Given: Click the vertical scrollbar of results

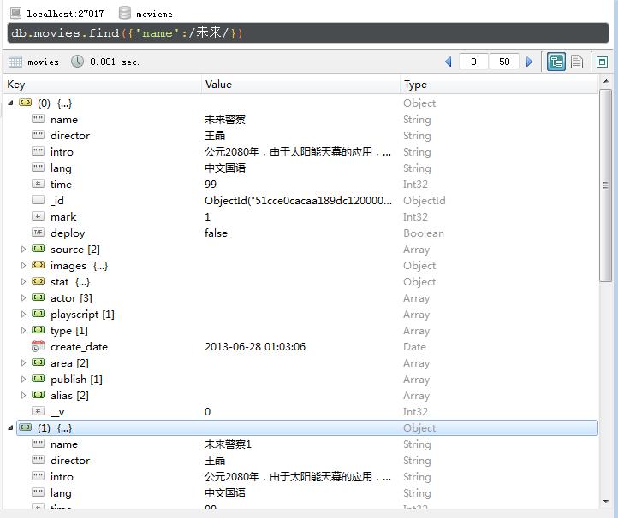Looking at the screenshot, I should (x=606, y=184).
